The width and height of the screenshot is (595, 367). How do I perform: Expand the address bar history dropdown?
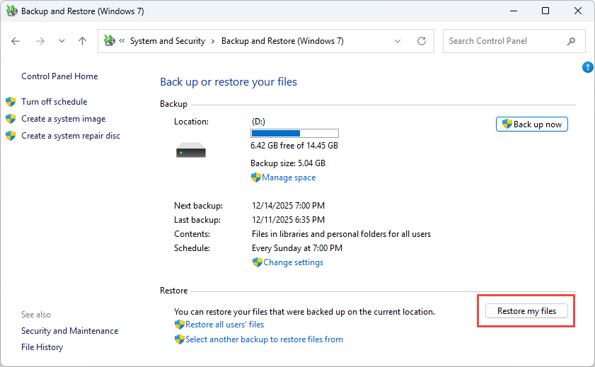click(x=398, y=41)
